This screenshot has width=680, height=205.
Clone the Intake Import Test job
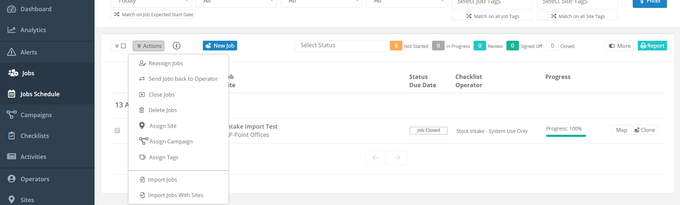pos(645,130)
